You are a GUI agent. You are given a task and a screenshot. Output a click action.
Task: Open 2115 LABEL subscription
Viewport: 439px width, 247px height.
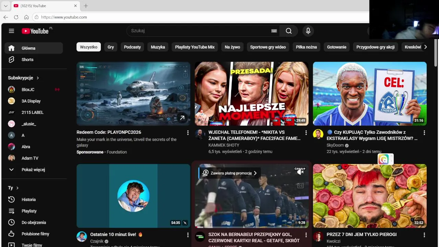(x=34, y=113)
